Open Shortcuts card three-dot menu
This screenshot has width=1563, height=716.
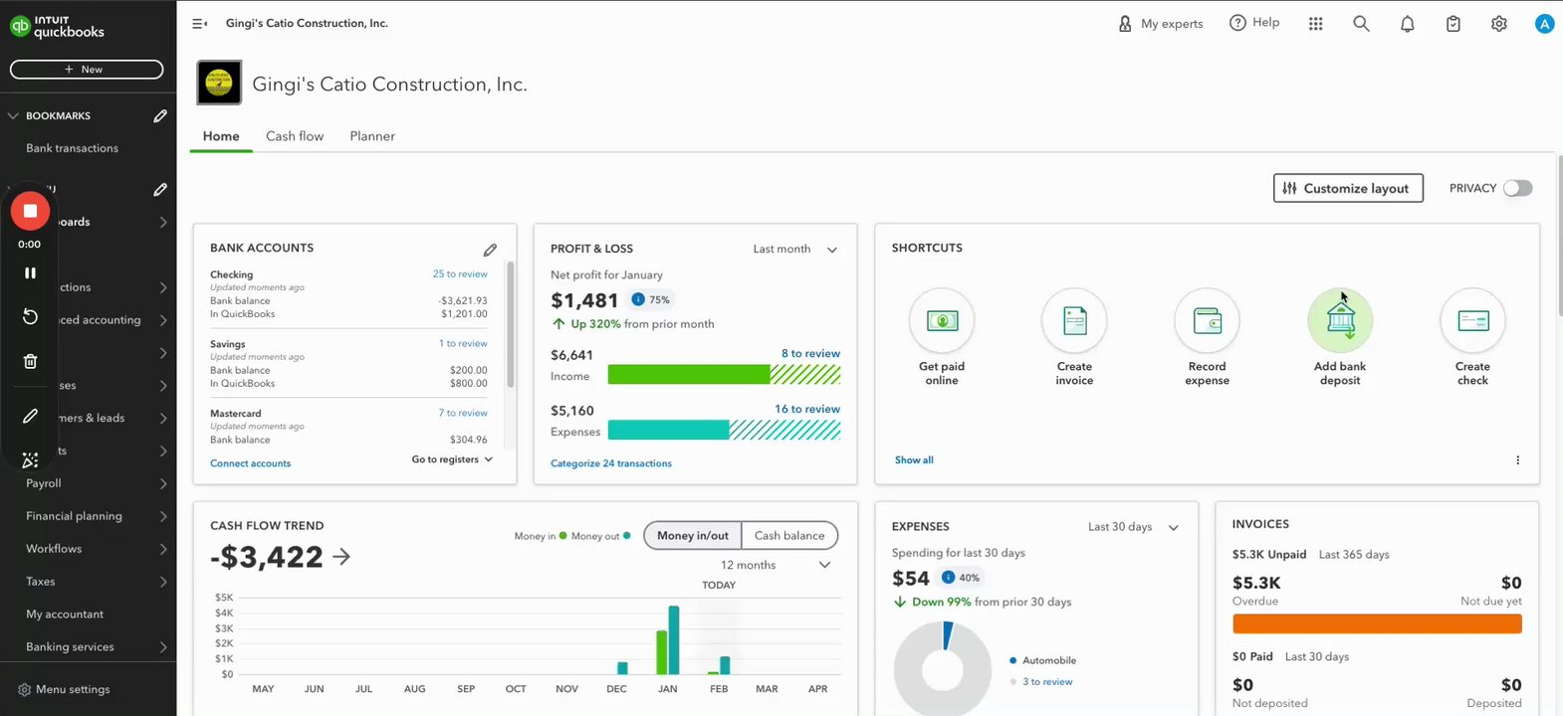[1517, 460]
